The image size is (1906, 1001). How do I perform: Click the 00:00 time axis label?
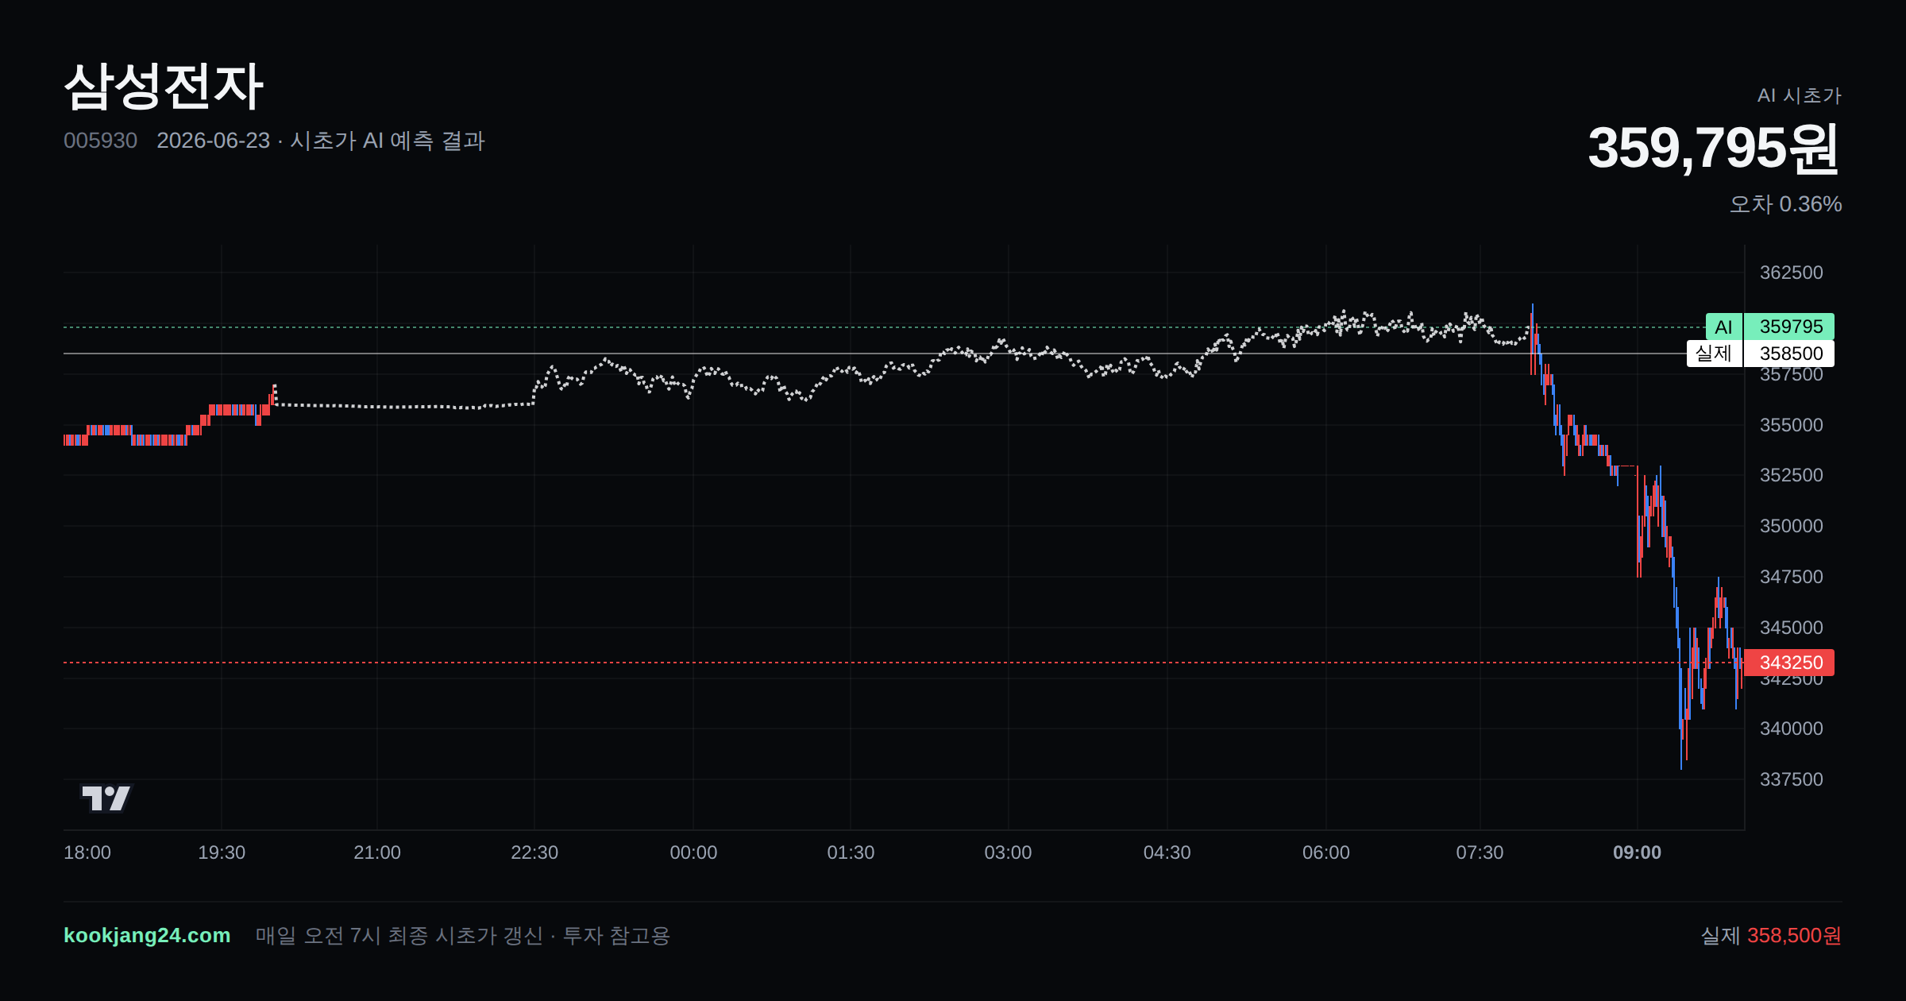pos(693,852)
